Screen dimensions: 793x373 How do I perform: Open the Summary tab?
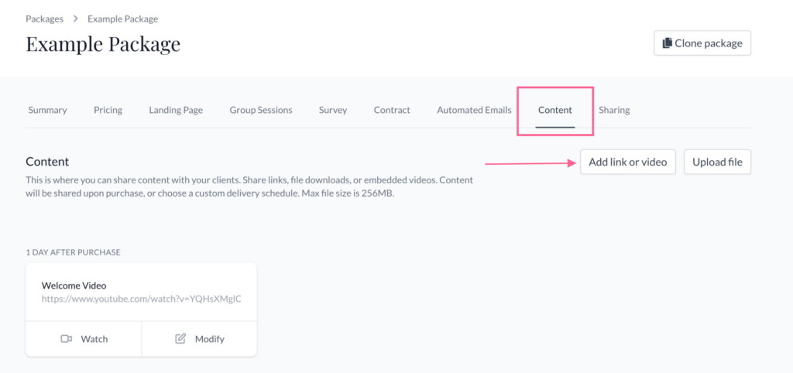(x=47, y=110)
